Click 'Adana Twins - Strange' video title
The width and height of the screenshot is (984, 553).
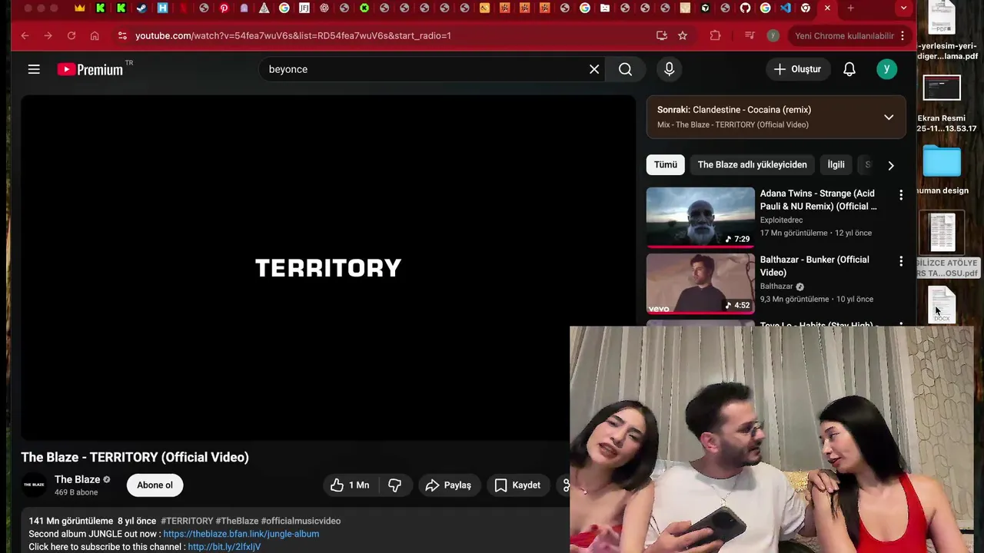click(x=818, y=200)
